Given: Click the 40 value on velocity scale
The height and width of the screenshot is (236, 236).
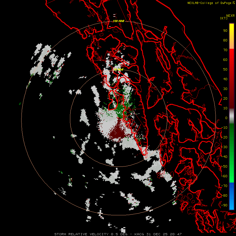Looking at the screenshot, I should coord(225,79).
